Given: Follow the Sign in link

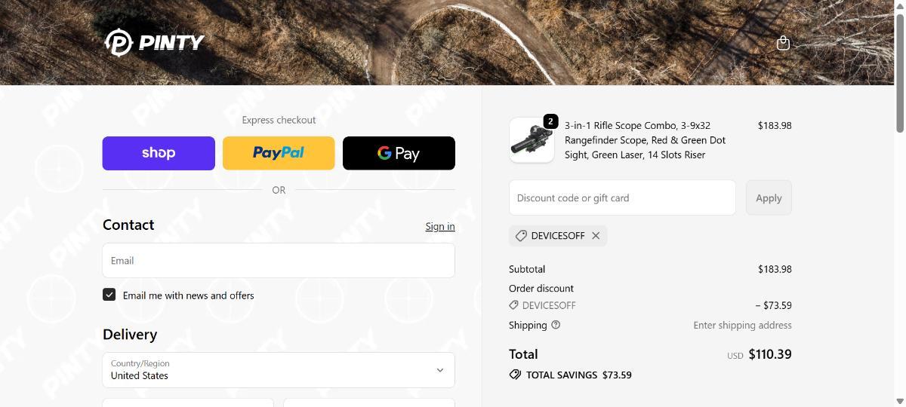Looking at the screenshot, I should click(439, 226).
